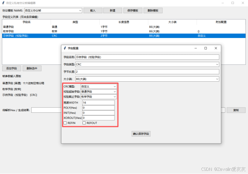Click the 宽度WIDTH input field
The image size is (248, 174).
pos(98,103)
